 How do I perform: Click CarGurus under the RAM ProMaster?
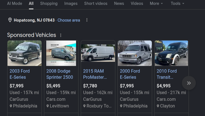tap(92, 99)
